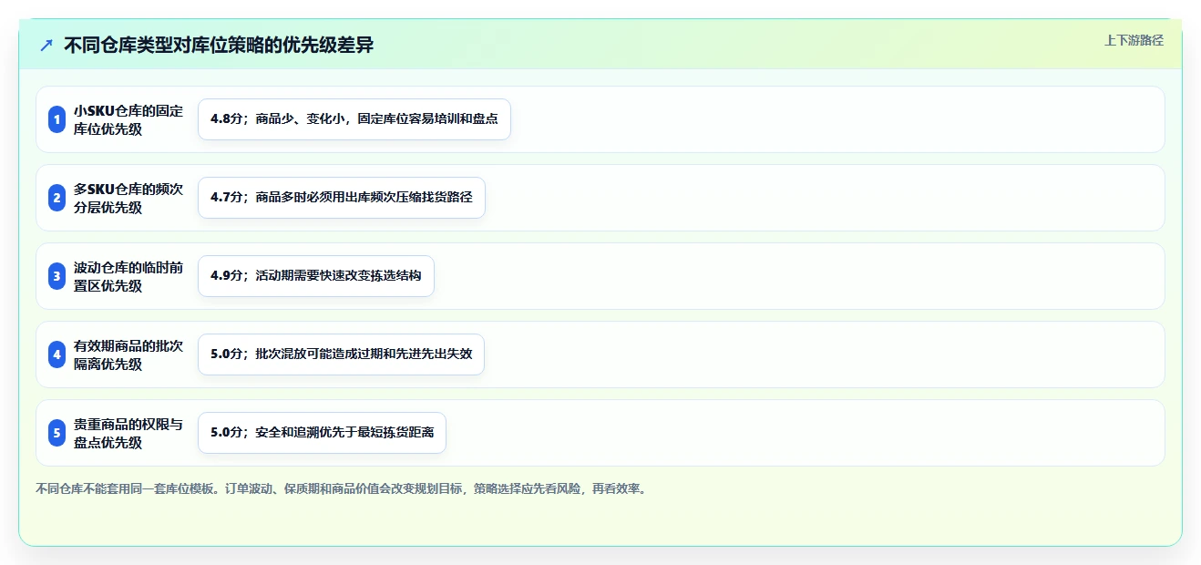Click the number 2 badge
Screen dimensions: 1201x565
[x=56, y=198]
